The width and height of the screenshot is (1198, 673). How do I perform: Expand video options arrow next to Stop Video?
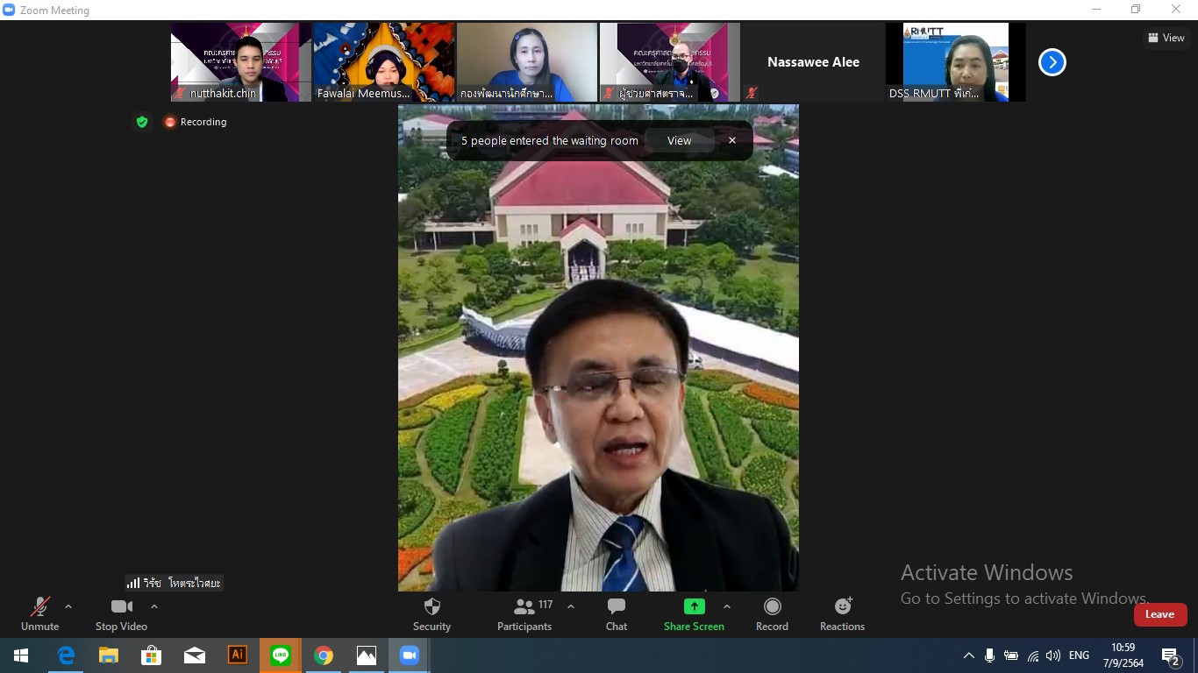[x=154, y=606]
